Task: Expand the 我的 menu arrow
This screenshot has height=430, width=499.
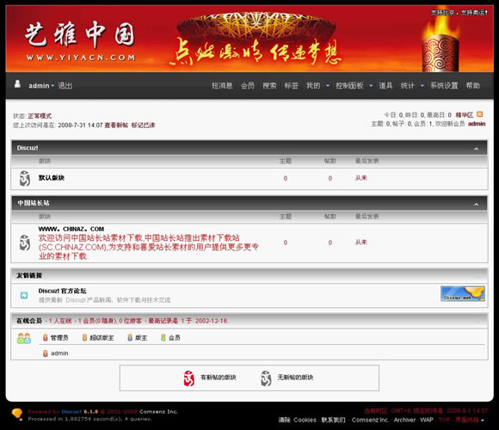Action: tap(328, 85)
